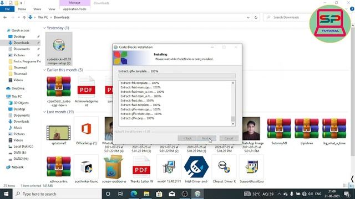Open Mail app from taskbar
The width and height of the screenshot is (355, 199).
[x=172, y=194]
